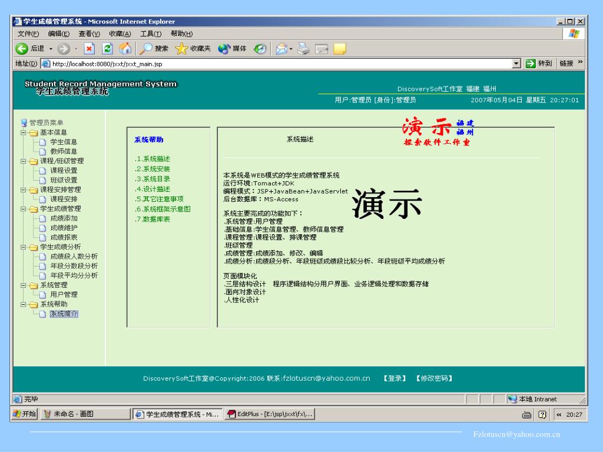Open help link 5.其它注意事项
This screenshot has height=452, width=603.
tap(159, 199)
